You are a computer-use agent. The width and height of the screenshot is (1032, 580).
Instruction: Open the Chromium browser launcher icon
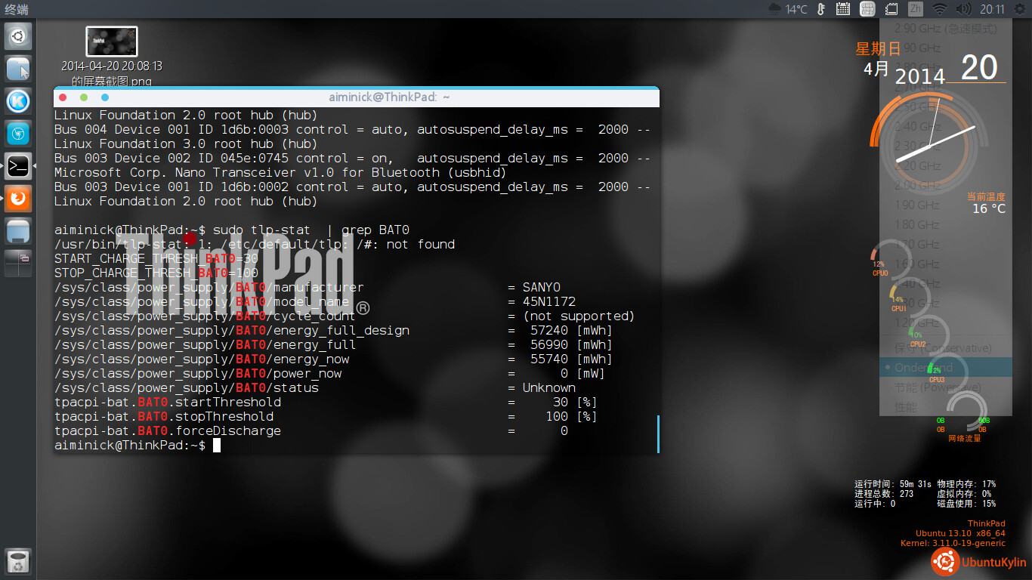18,134
